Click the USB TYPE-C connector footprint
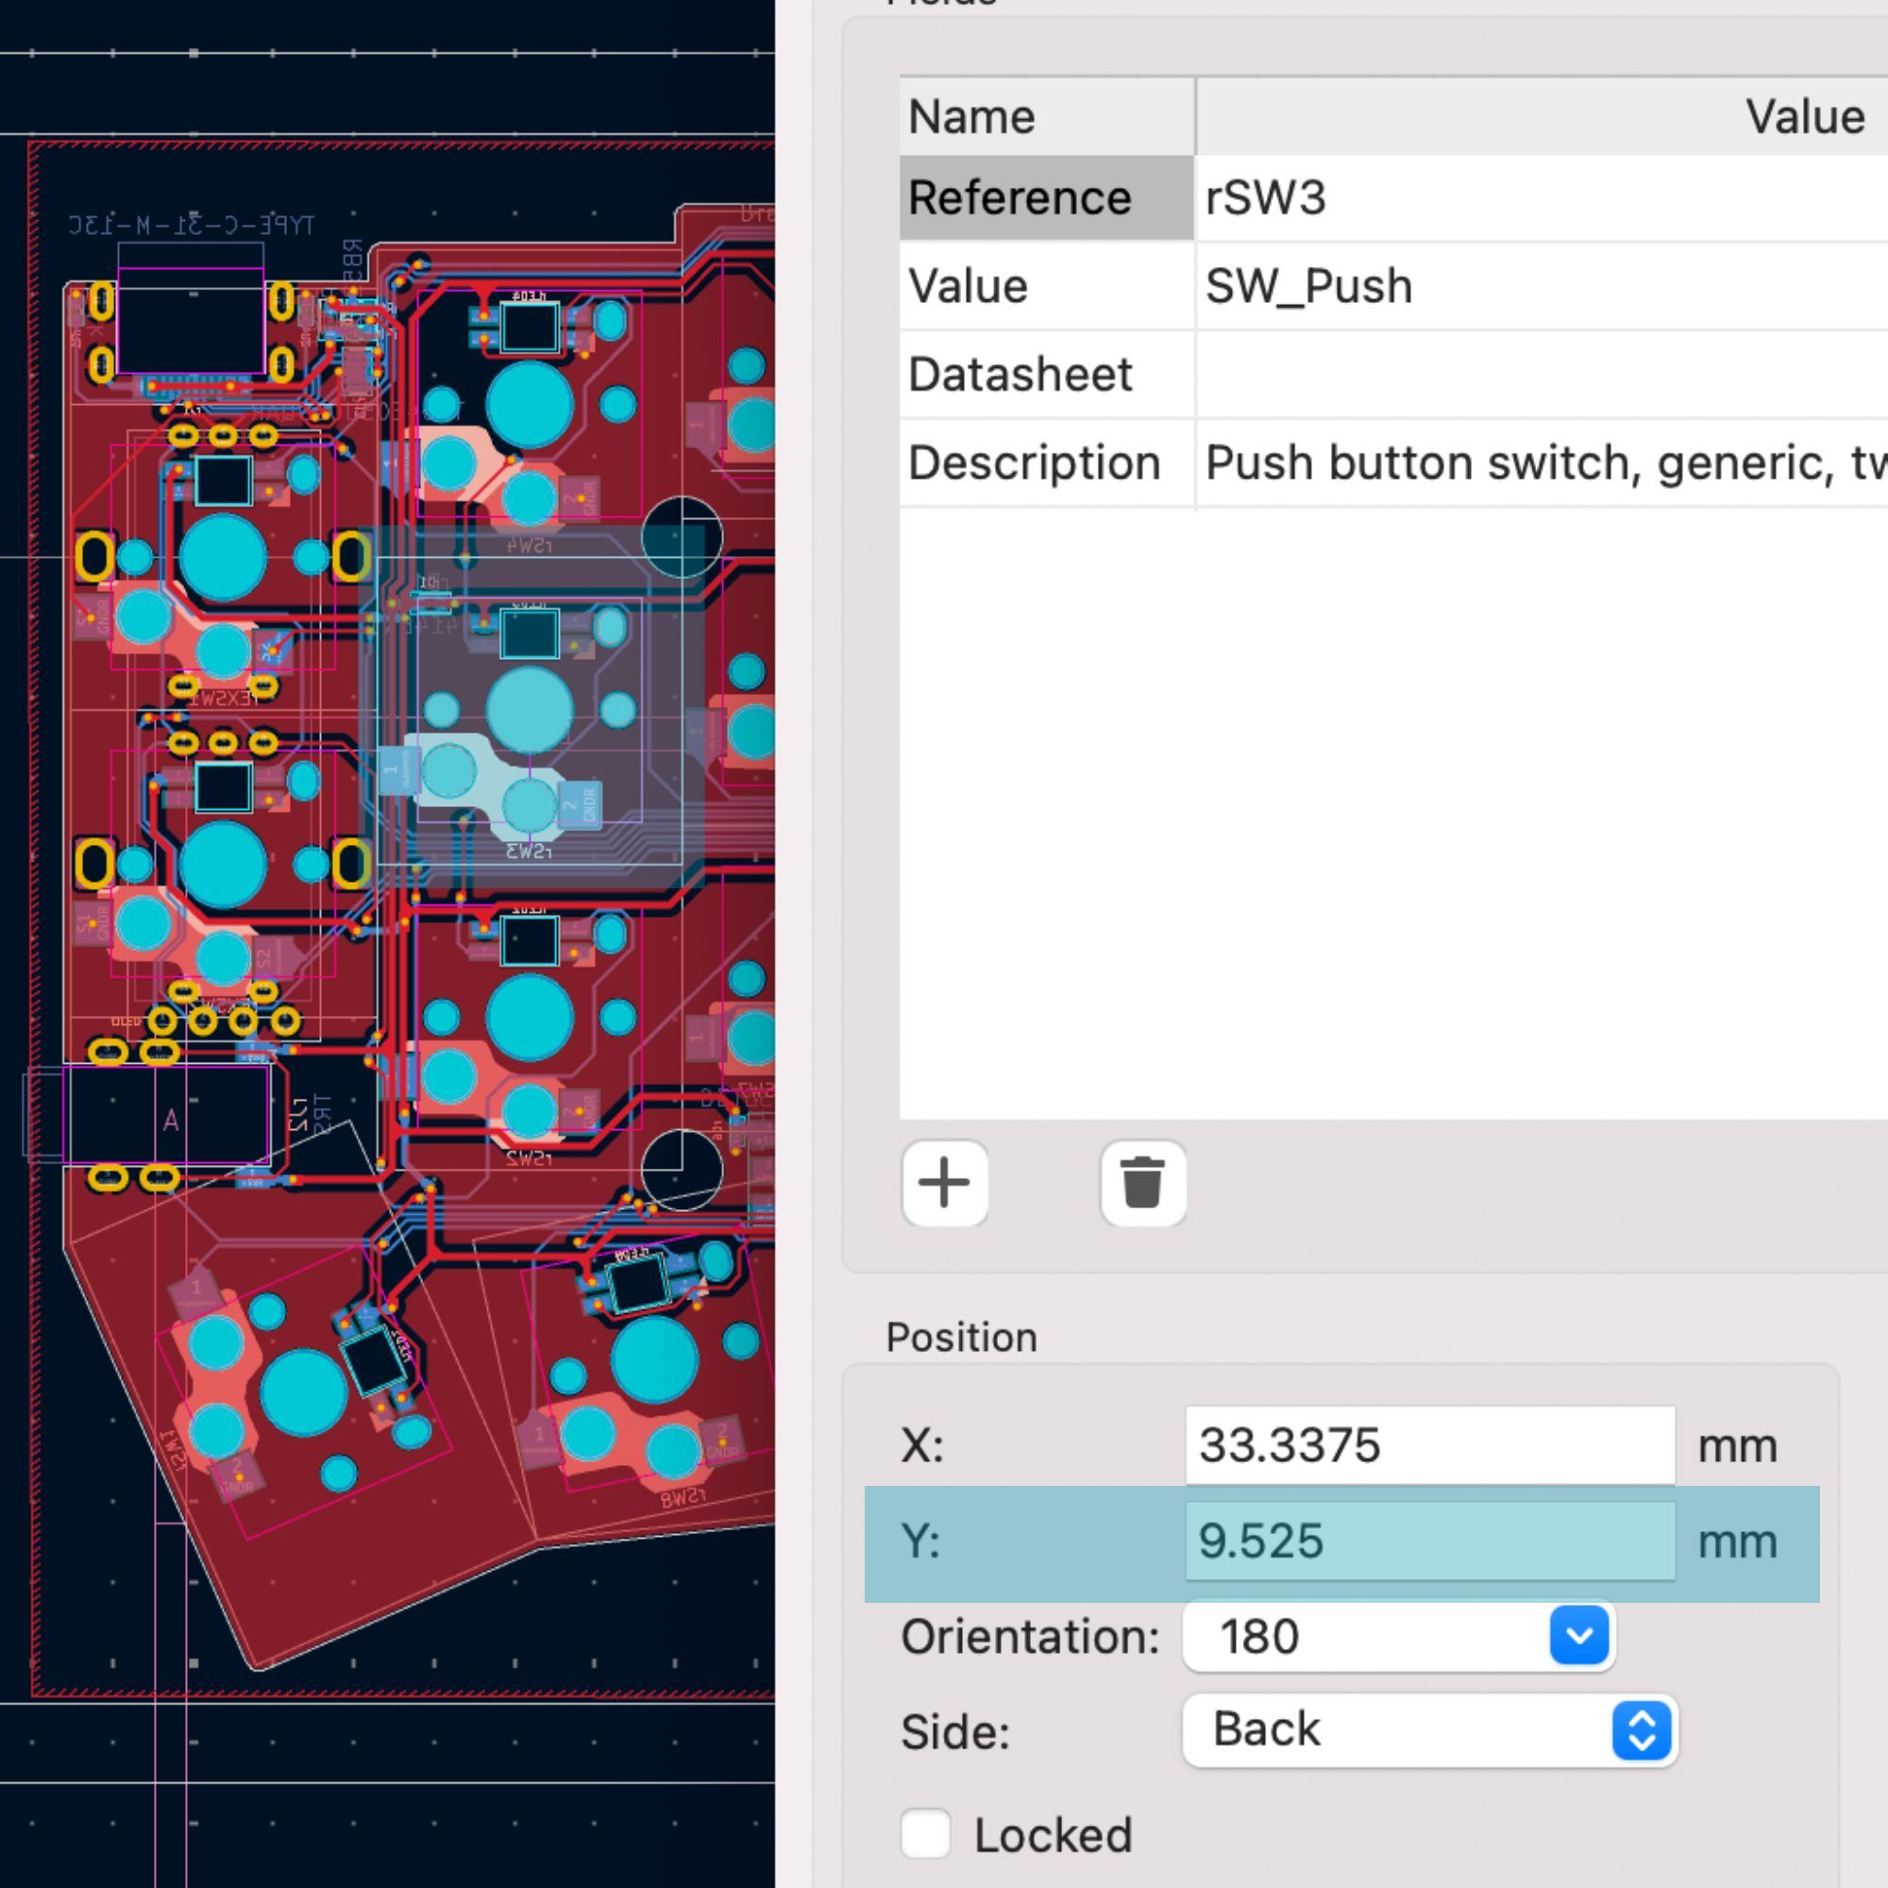 coord(191,323)
